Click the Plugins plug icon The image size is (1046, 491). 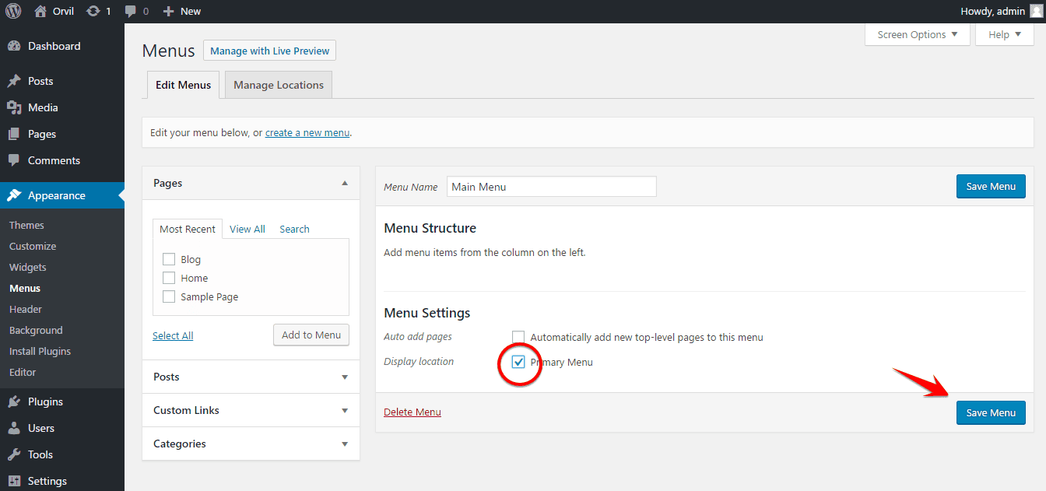tap(14, 402)
